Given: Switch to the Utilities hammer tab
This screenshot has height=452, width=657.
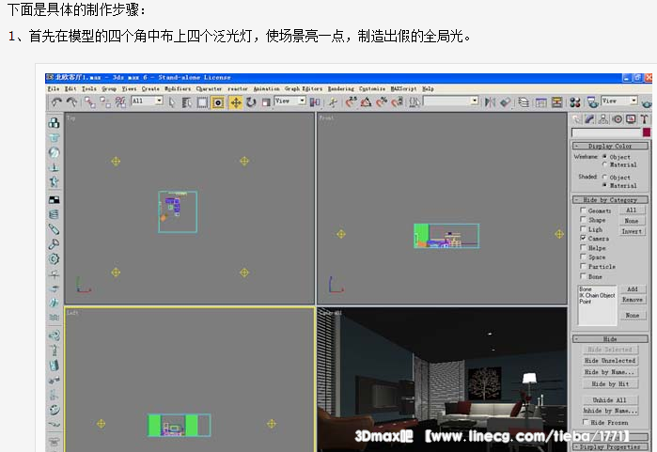Looking at the screenshot, I should 645,119.
